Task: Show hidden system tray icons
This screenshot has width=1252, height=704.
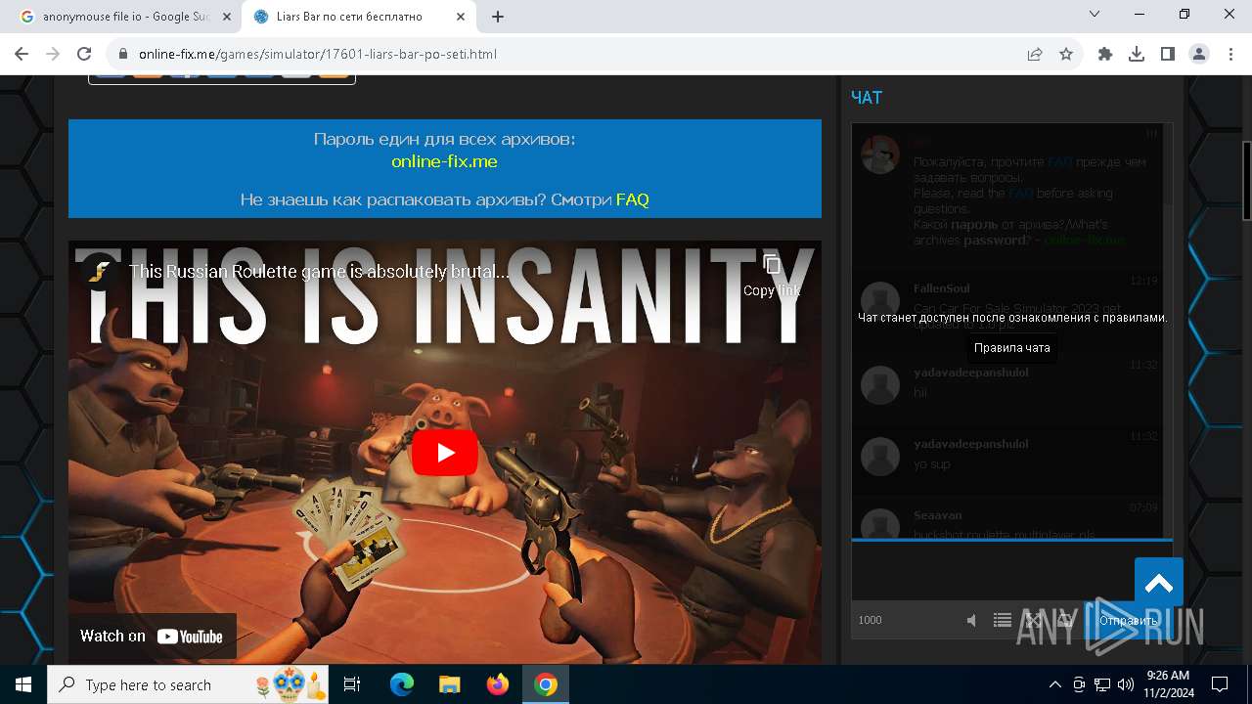Action: click(x=1054, y=684)
